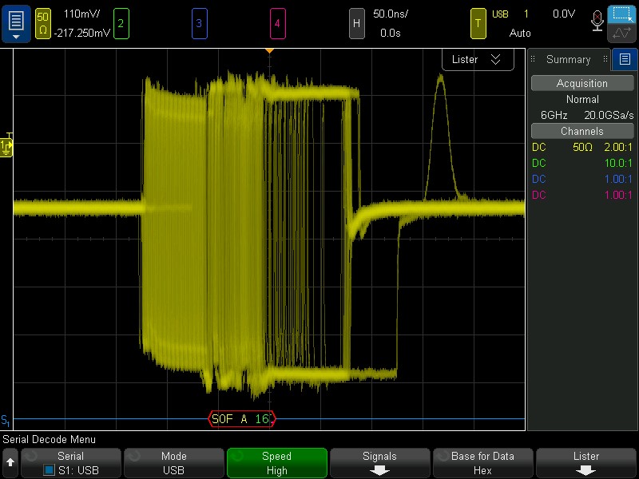The image size is (639, 479).
Task: Open the Summary sidebar list icon
Action: 625,59
